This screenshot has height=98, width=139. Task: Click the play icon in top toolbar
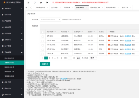(x=47, y=2)
